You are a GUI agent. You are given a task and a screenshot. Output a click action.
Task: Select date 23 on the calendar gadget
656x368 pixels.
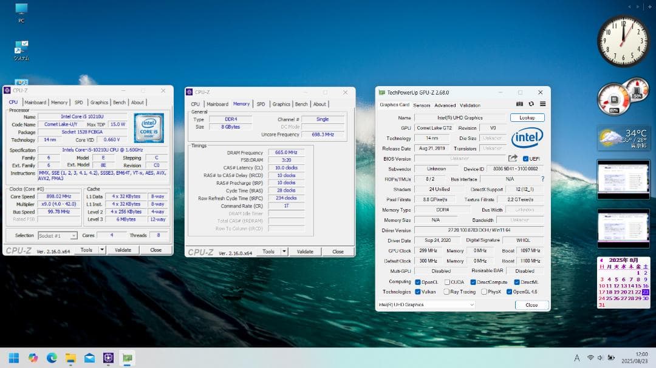point(646,292)
